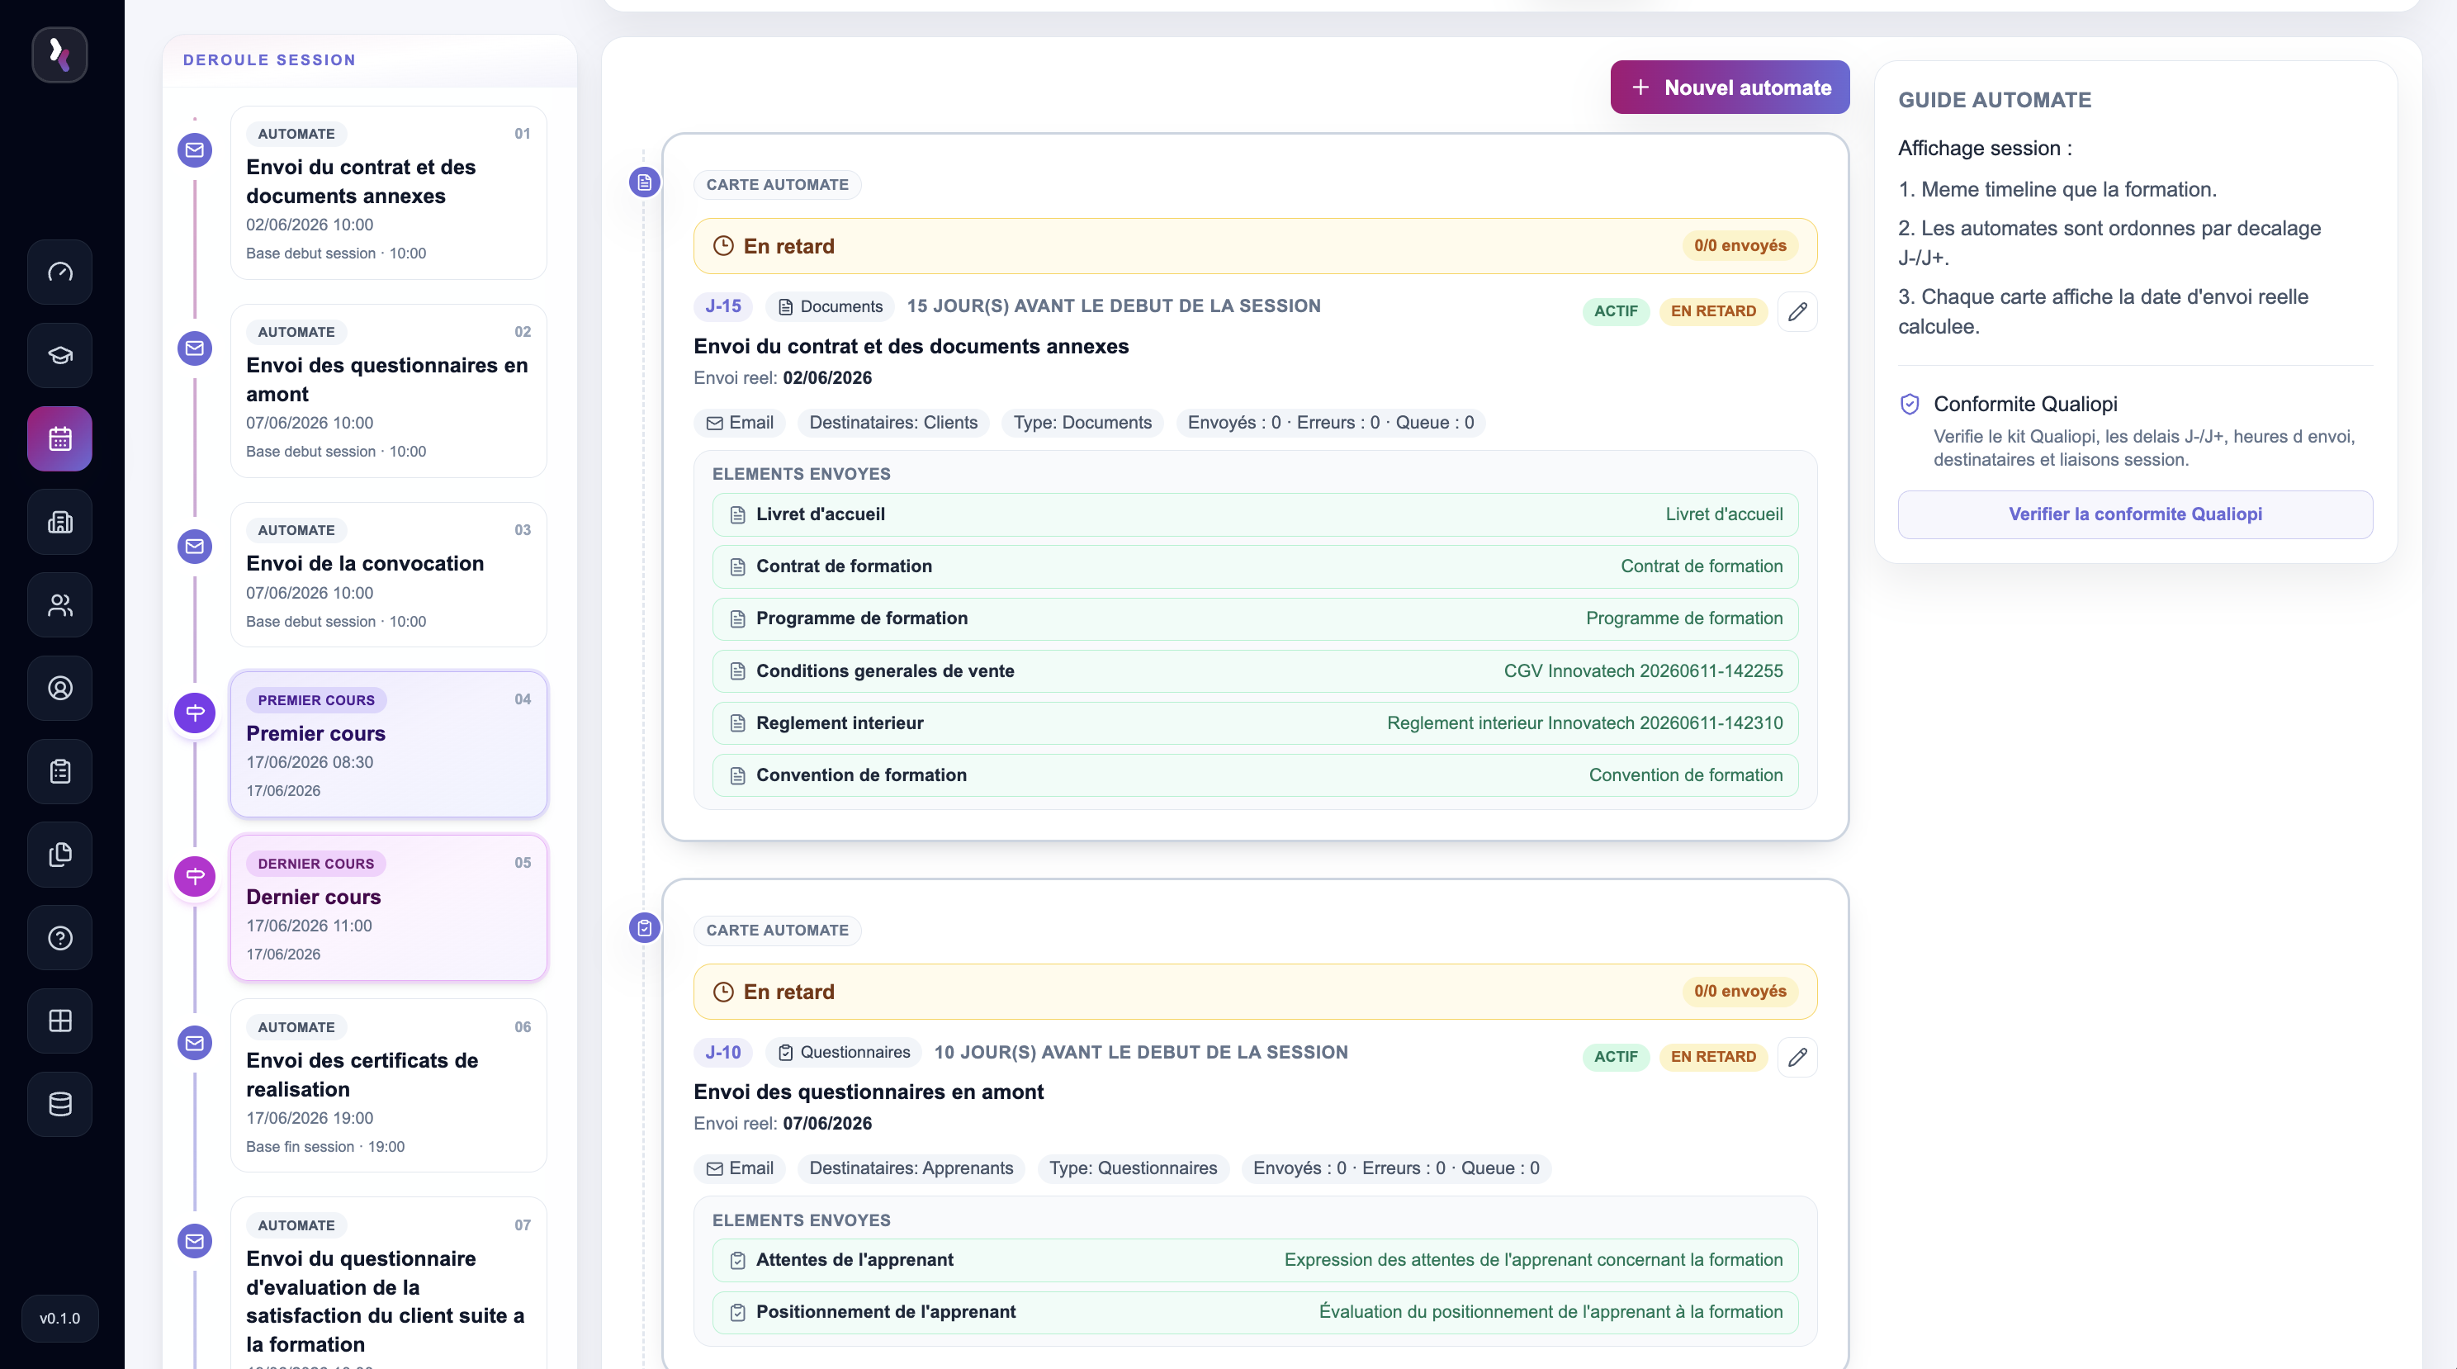This screenshot has height=1369, width=2457.
Task: Open Conditions generales de vente row
Action: pos(1255,670)
